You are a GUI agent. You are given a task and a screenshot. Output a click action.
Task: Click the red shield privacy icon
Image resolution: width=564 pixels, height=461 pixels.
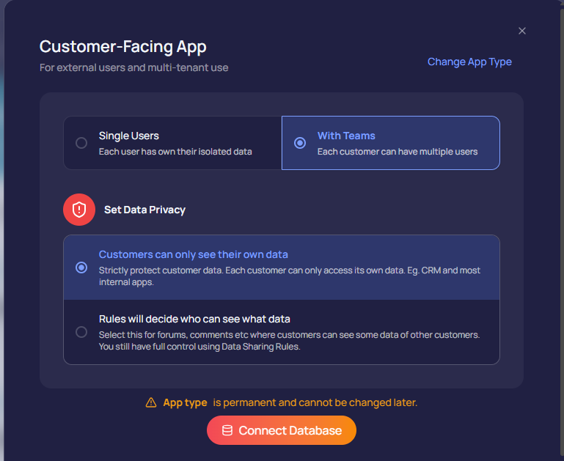pyautogui.click(x=79, y=210)
